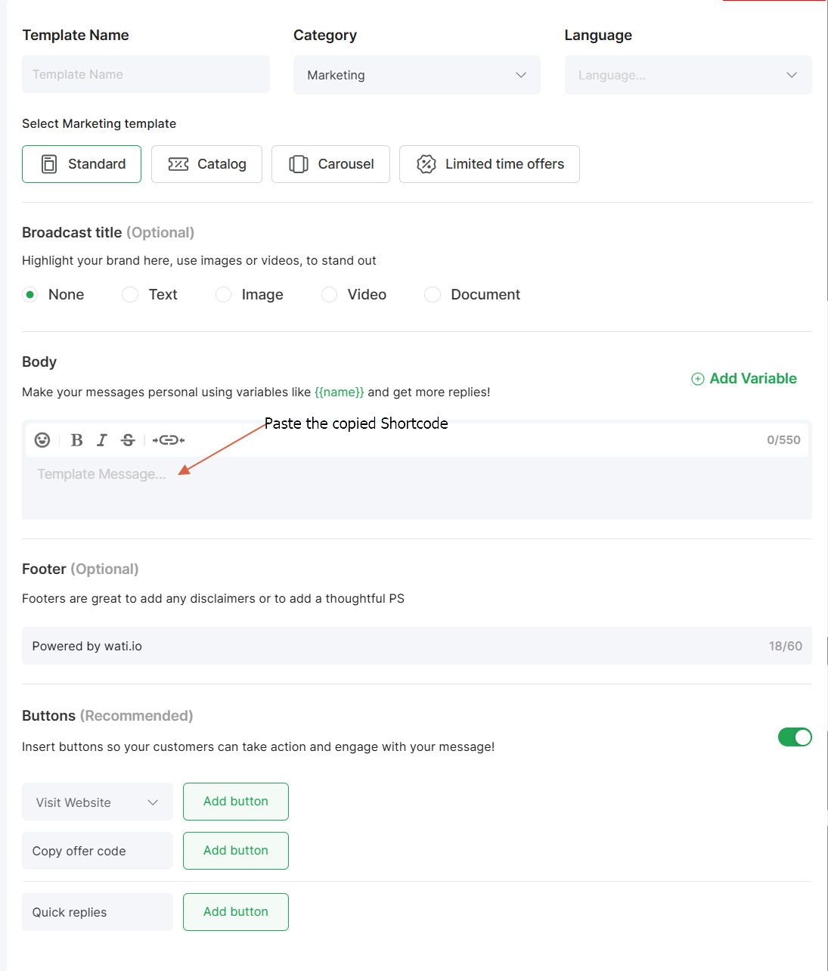The height and width of the screenshot is (971, 828).
Task: Open the Category dropdown showing Marketing
Action: click(417, 75)
